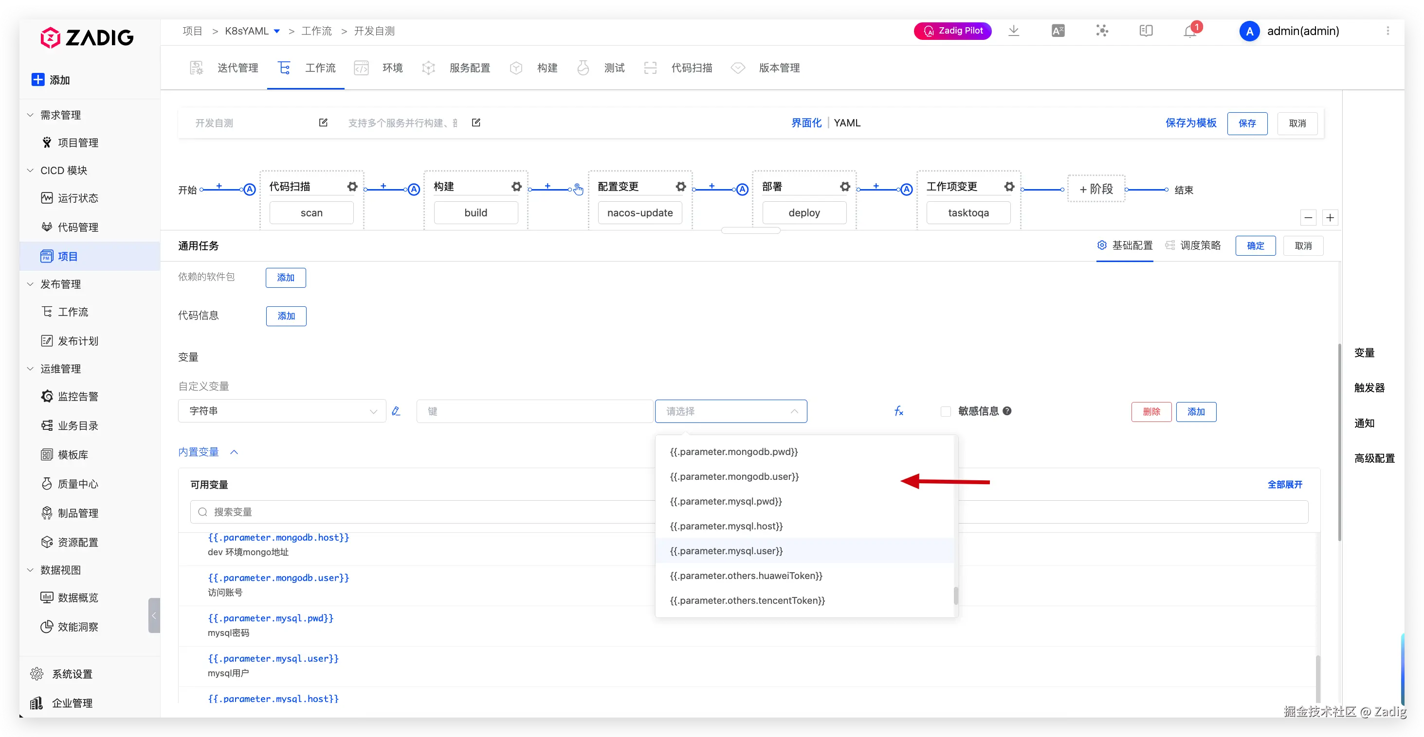Open the 字符串 variable type dropdown
Screen dimensions: 1424x737
pos(282,411)
